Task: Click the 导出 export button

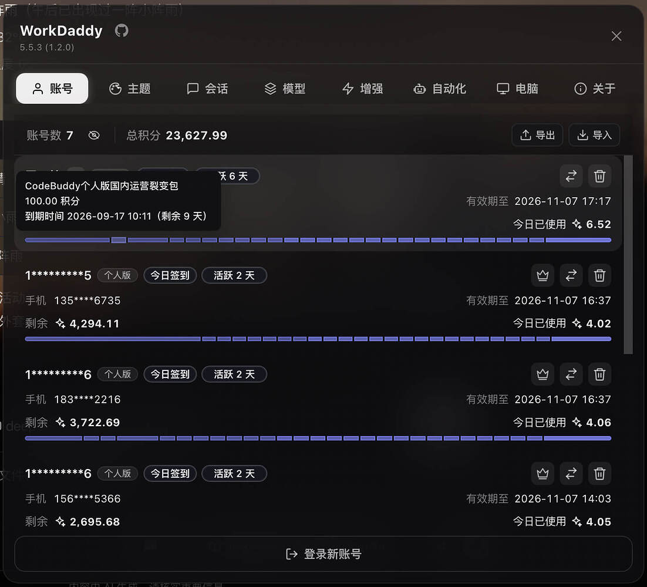Action: 537,135
